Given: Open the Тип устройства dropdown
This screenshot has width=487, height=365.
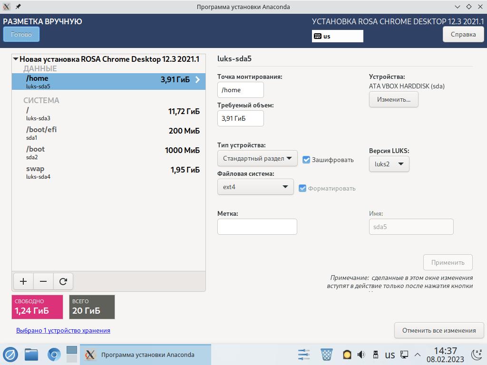Looking at the screenshot, I should point(257,158).
